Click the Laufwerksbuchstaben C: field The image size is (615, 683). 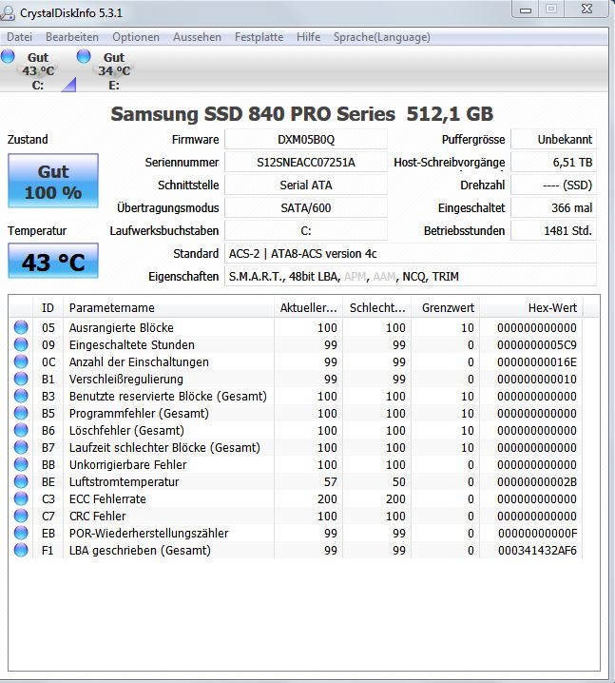[306, 230]
